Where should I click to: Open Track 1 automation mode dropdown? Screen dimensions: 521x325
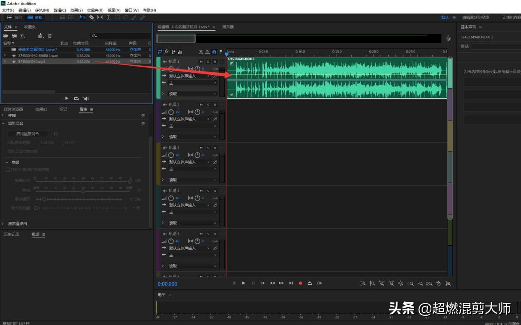(x=192, y=94)
